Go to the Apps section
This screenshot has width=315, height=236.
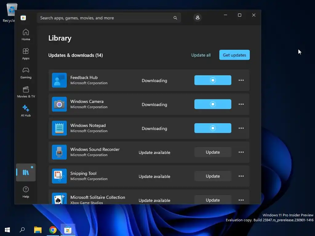[x=26, y=54]
